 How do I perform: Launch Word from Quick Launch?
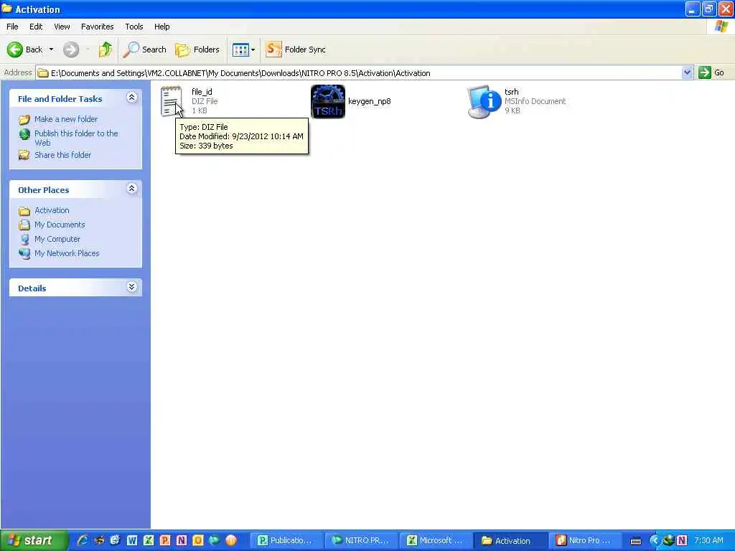click(132, 540)
